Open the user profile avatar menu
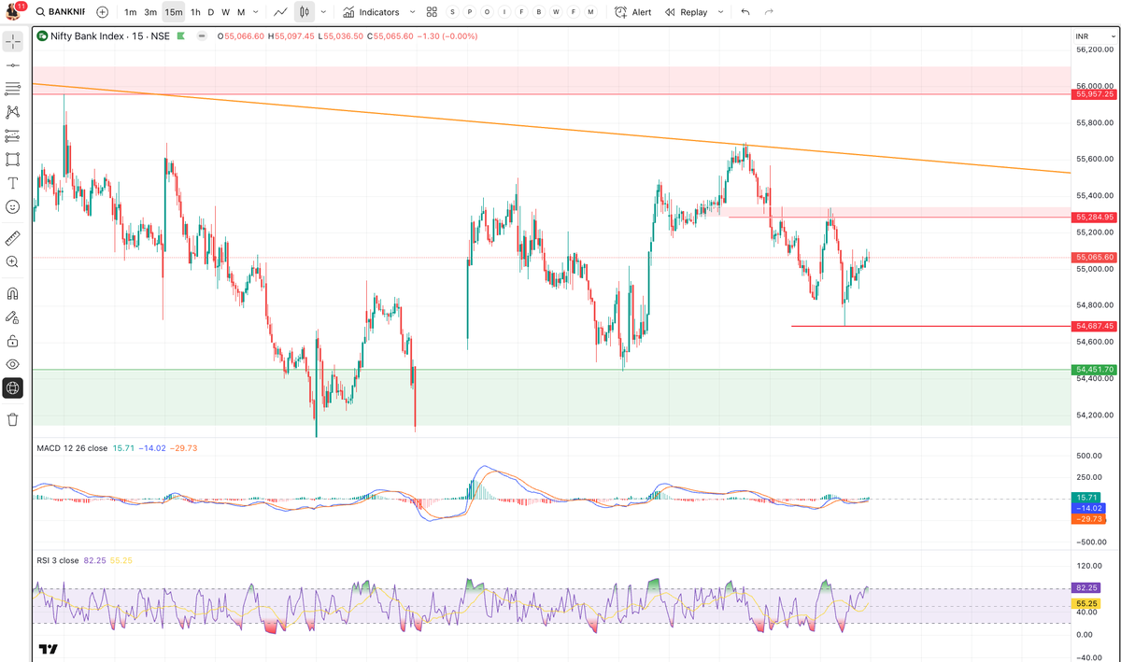This screenshot has height=662, width=1121. click(x=13, y=12)
